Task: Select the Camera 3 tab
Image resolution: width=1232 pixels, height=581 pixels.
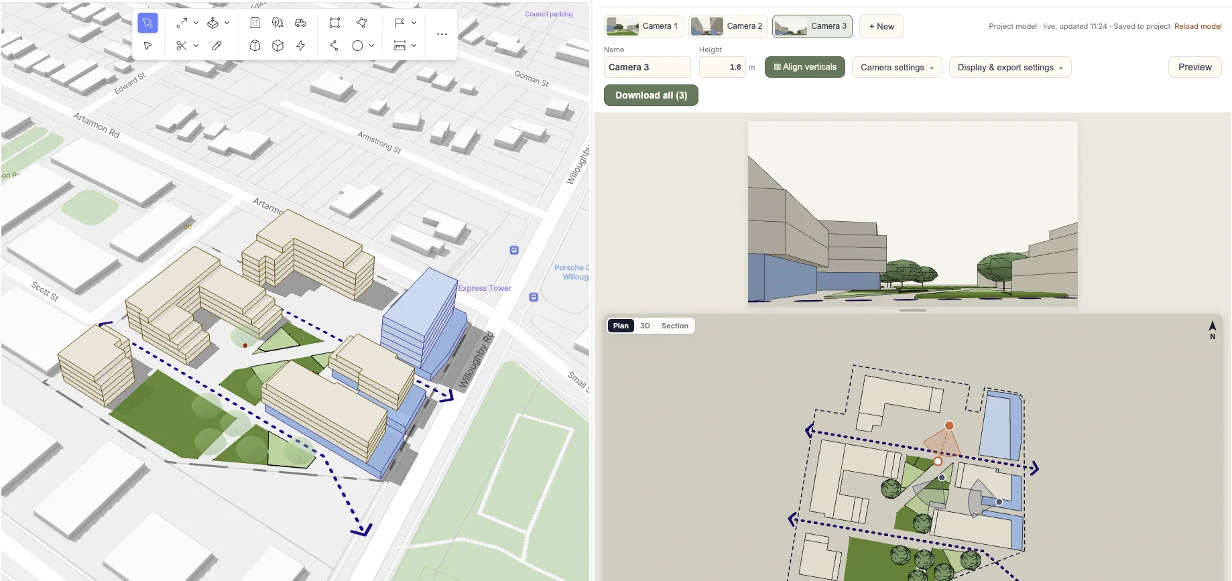Action: point(812,26)
